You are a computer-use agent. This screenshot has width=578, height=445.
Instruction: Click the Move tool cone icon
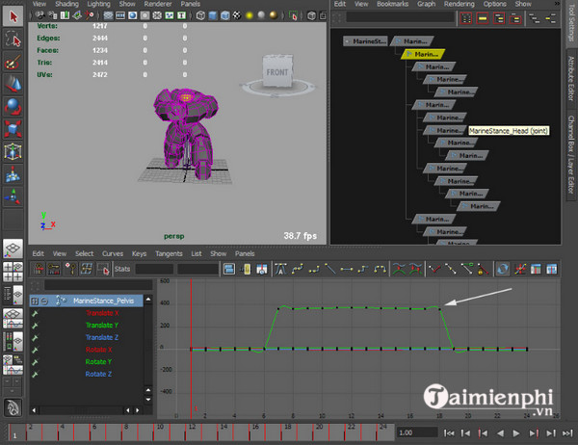(x=13, y=84)
